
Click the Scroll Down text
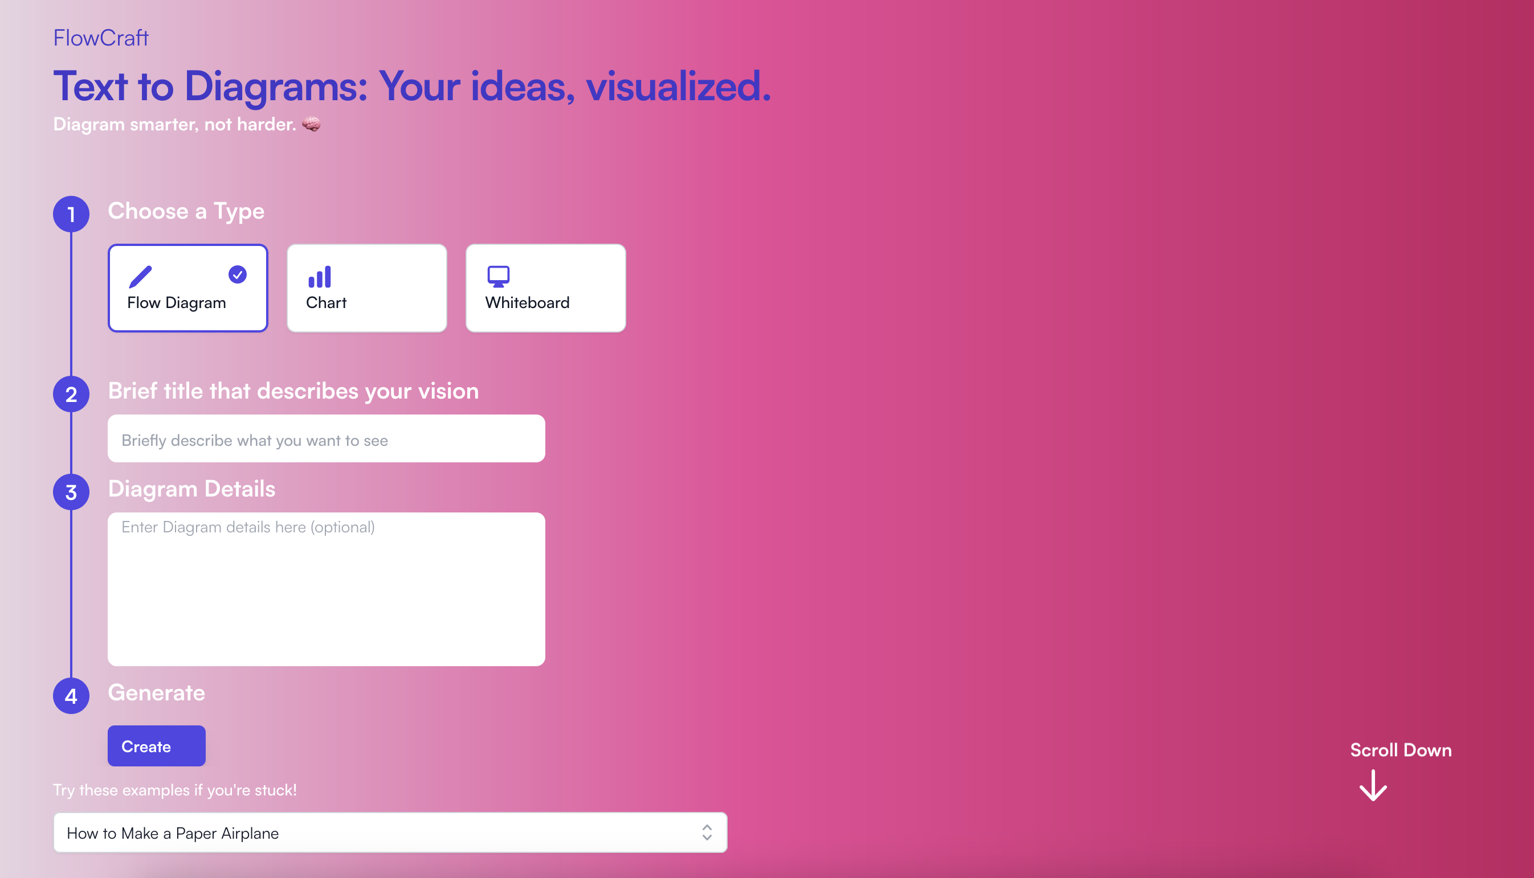(x=1401, y=749)
